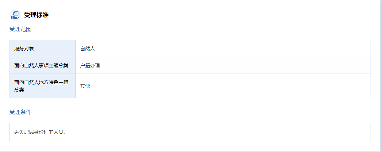Screen dimensions: 381x152
Task: Click the empty area right of 户籍办理
Action: pyautogui.click(x=235, y=65)
